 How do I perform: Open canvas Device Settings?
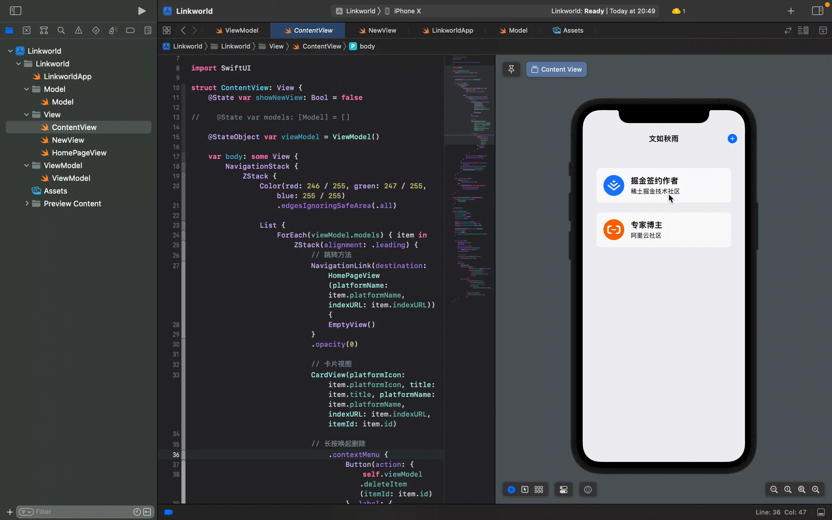pos(564,489)
